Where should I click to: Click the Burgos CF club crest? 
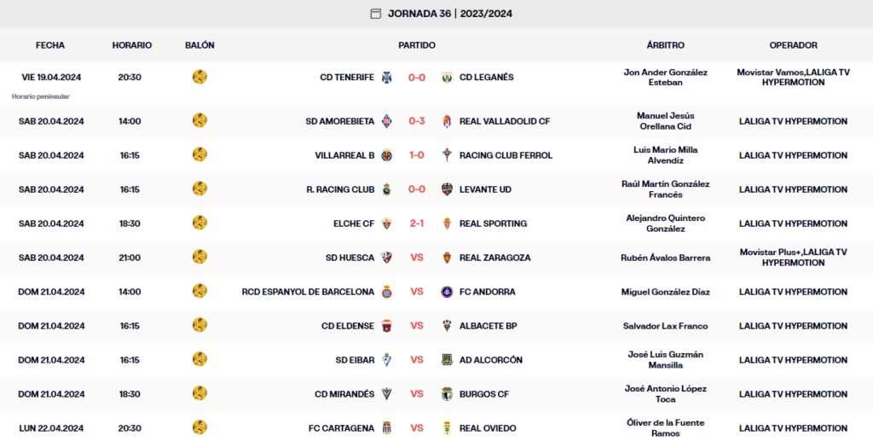coord(447,394)
